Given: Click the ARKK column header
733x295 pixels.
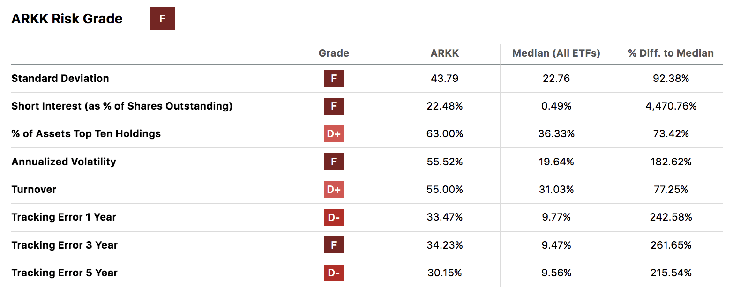Looking at the screenshot, I should tap(445, 53).
